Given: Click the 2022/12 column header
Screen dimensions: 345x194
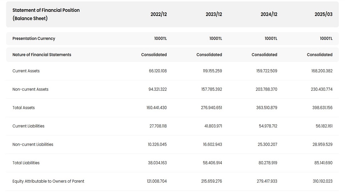Looking at the screenshot, I should [x=158, y=14].
